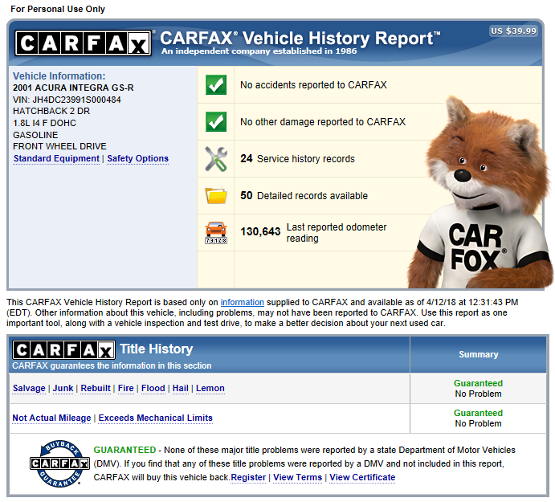Click the 'CARFAX Vehicle History Report' title
555x502 pixels.
(x=300, y=39)
